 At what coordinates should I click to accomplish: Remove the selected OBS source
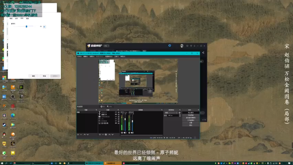pos(103,135)
